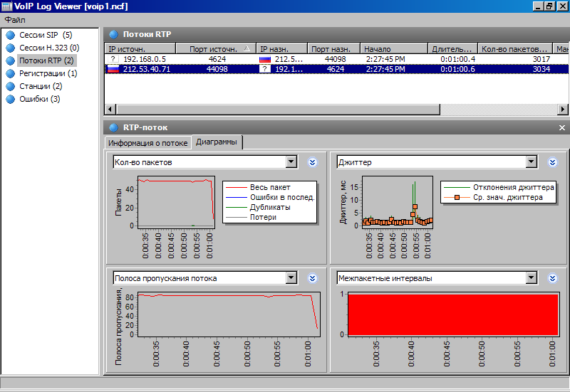Click the blue ball icon beside Станции
This screenshot has width=570, height=392.
(11, 86)
